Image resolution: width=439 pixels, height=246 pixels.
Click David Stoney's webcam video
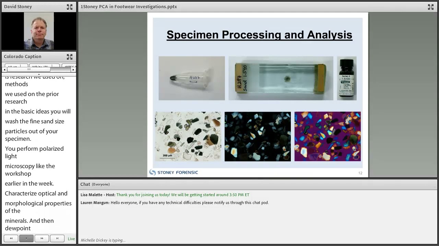coord(39,31)
